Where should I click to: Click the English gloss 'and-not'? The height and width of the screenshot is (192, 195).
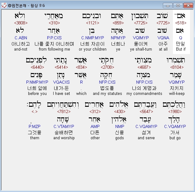21,49
